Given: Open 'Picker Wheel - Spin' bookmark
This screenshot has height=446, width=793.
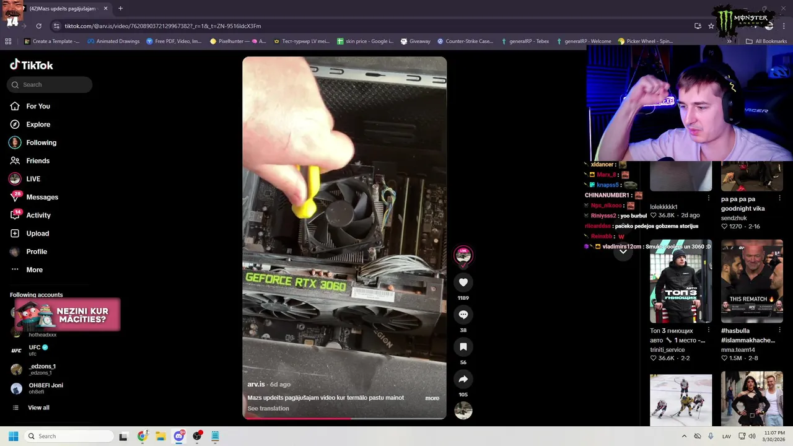Looking at the screenshot, I should point(645,42).
